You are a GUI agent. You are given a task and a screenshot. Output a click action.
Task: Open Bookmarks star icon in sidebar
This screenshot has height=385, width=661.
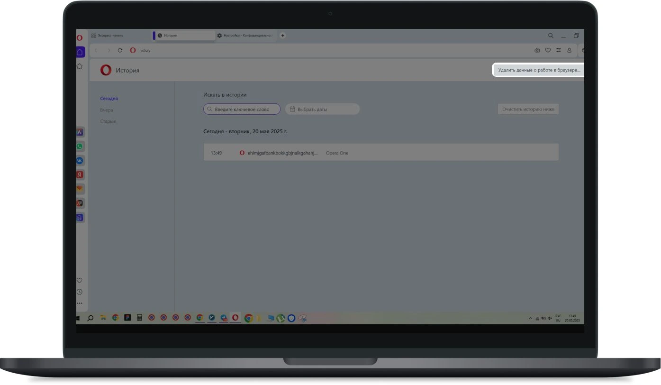pyautogui.click(x=80, y=66)
